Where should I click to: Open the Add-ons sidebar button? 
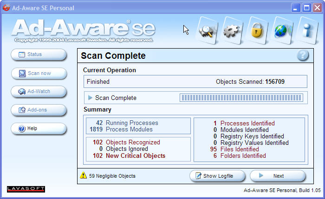click(39, 110)
